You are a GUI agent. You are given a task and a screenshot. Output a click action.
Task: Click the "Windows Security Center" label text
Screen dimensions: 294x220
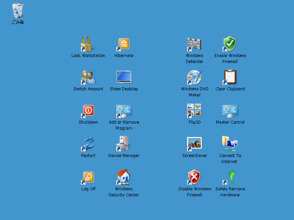124,192
